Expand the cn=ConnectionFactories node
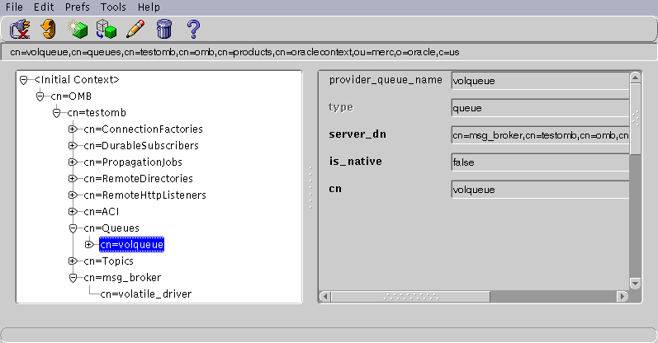658x343 pixels. point(73,129)
